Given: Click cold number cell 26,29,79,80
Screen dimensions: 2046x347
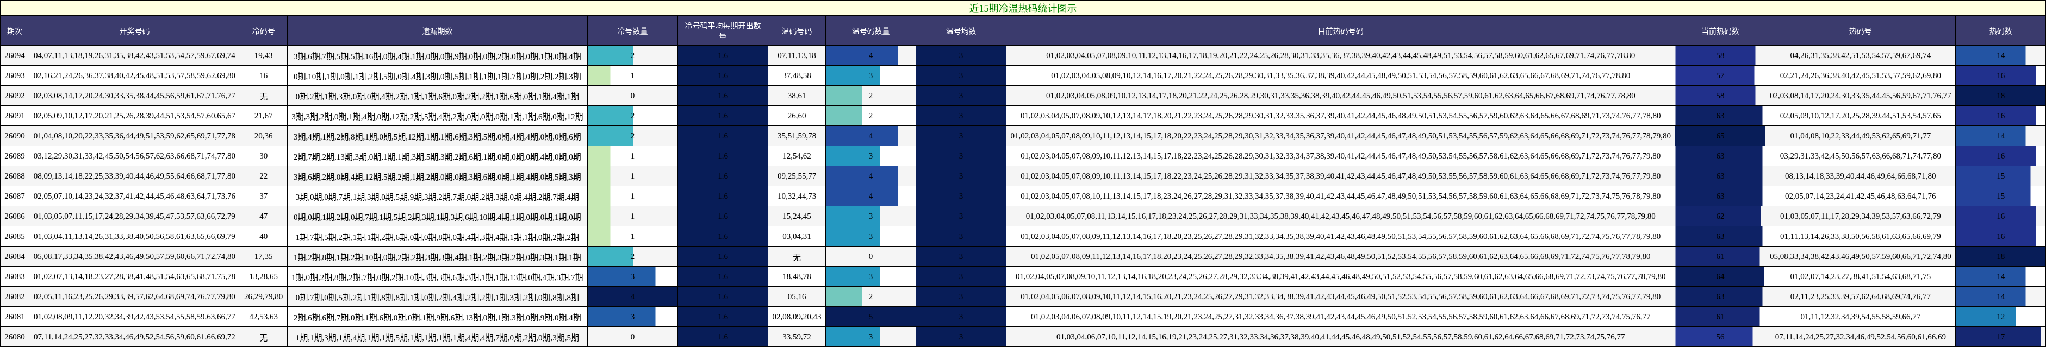Looking at the screenshot, I should point(264,297).
